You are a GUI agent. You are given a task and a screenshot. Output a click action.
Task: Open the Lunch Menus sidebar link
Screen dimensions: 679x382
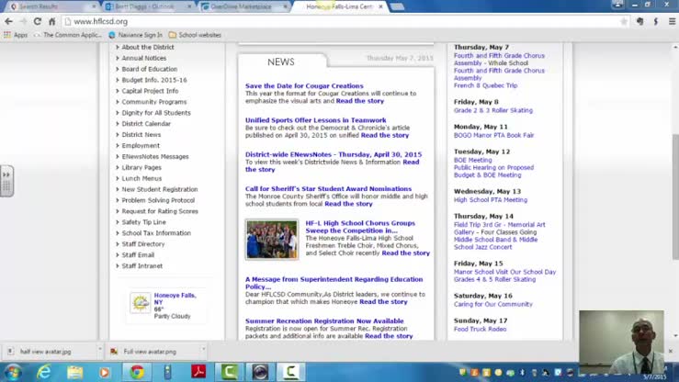(x=141, y=178)
